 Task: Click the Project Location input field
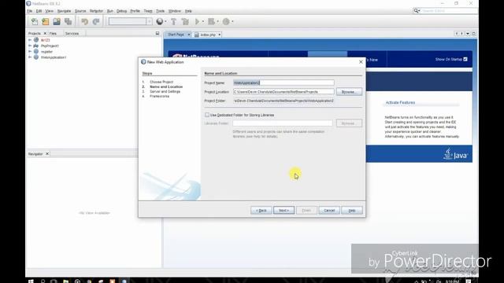point(283,92)
